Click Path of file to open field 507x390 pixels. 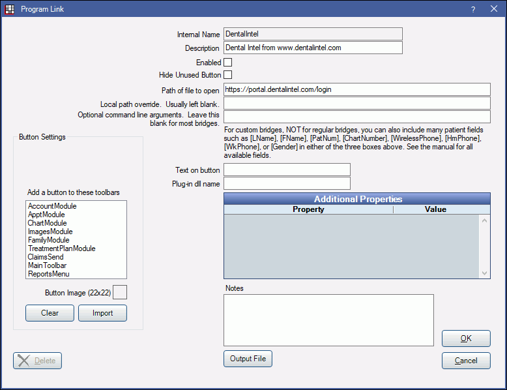coord(357,89)
